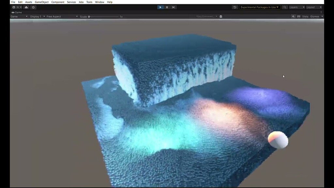The height and width of the screenshot is (188, 334).
Task: Open the Layers dropdown
Action: (x=296, y=7)
